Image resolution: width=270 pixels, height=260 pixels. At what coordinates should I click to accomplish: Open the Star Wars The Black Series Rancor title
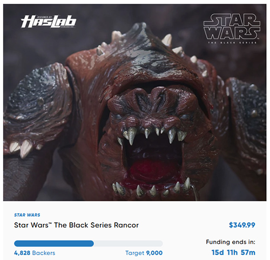click(x=76, y=225)
